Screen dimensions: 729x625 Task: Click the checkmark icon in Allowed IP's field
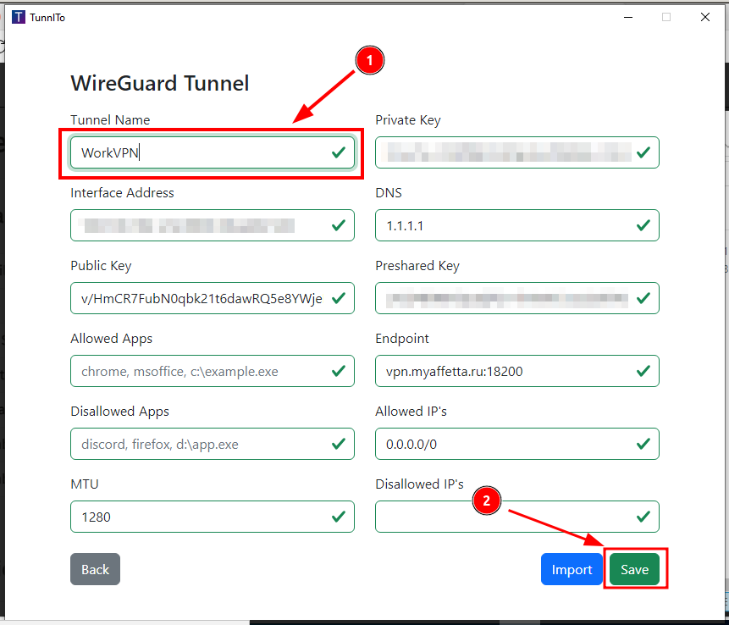pyautogui.click(x=643, y=444)
